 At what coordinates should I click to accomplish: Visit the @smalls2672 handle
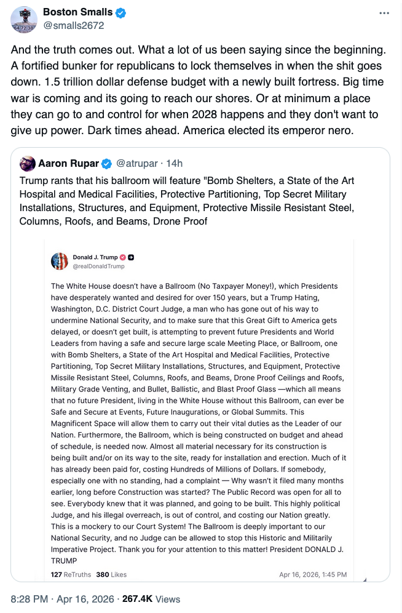pos(73,25)
